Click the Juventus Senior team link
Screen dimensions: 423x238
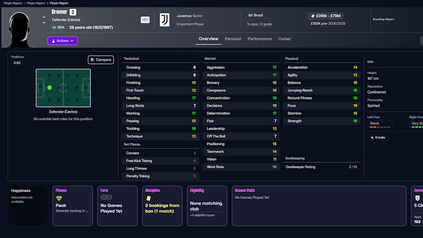pyautogui.click(x=190, y=16)
